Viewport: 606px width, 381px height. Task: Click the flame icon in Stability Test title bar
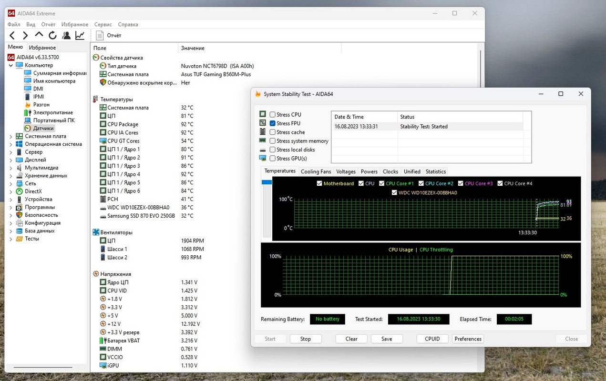258,94
